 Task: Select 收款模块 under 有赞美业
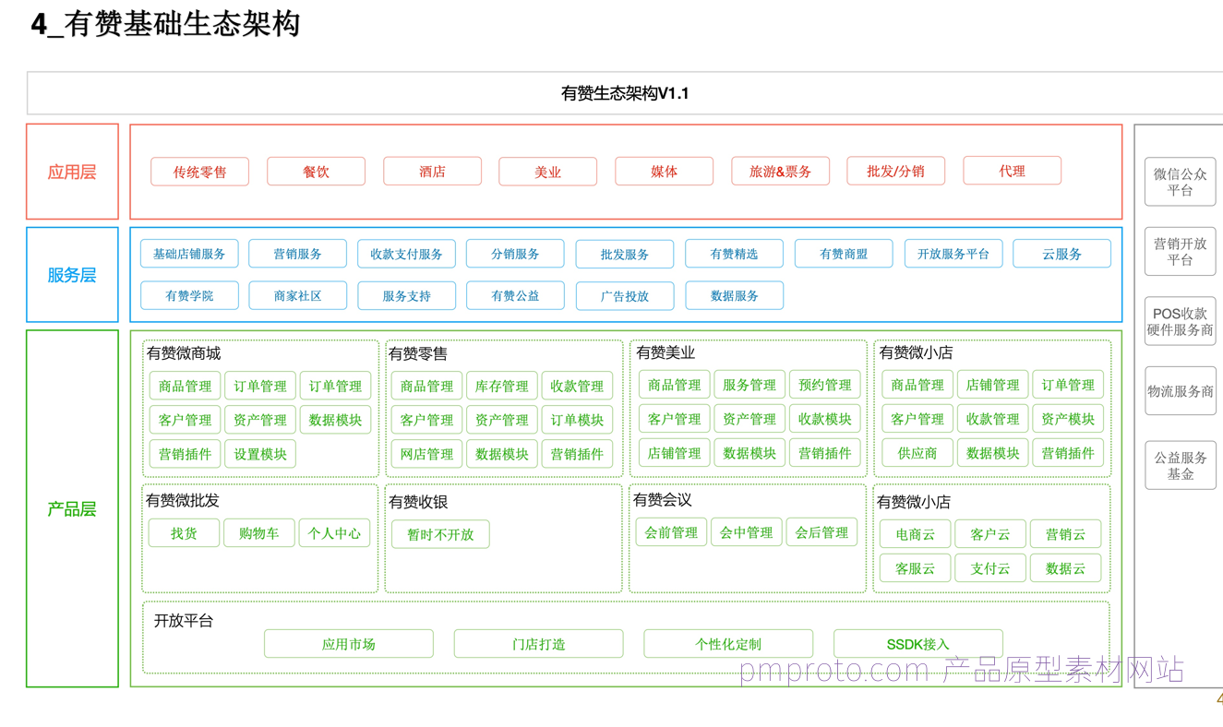pyautogui.click(x=824, y=419)
